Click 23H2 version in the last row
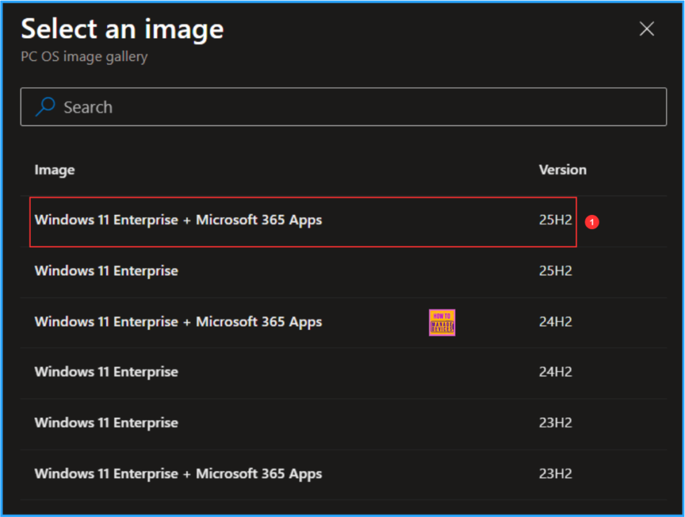 (555, 474)
